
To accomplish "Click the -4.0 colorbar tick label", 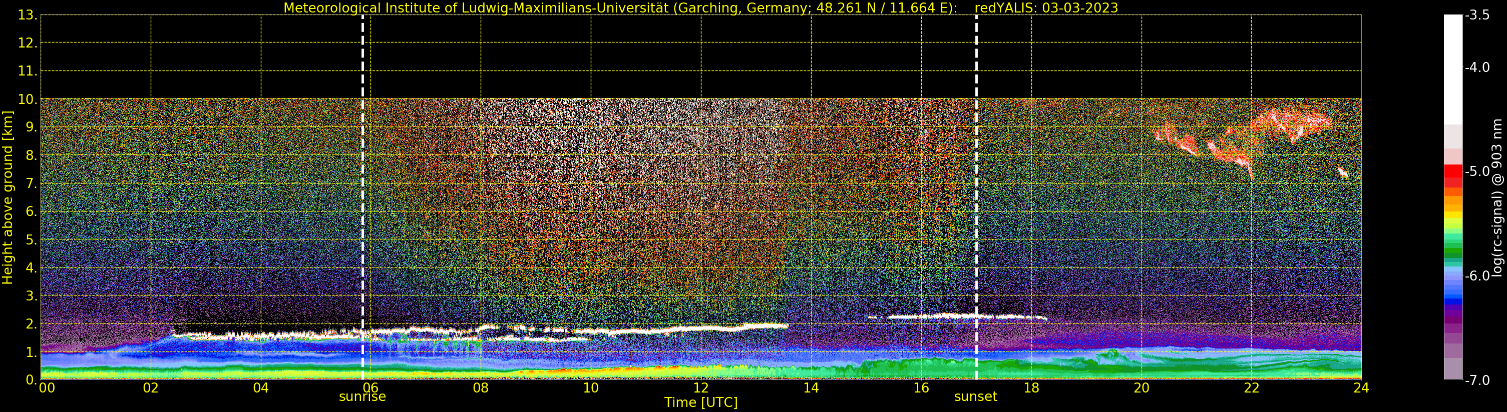I will tap(1477, 68).
